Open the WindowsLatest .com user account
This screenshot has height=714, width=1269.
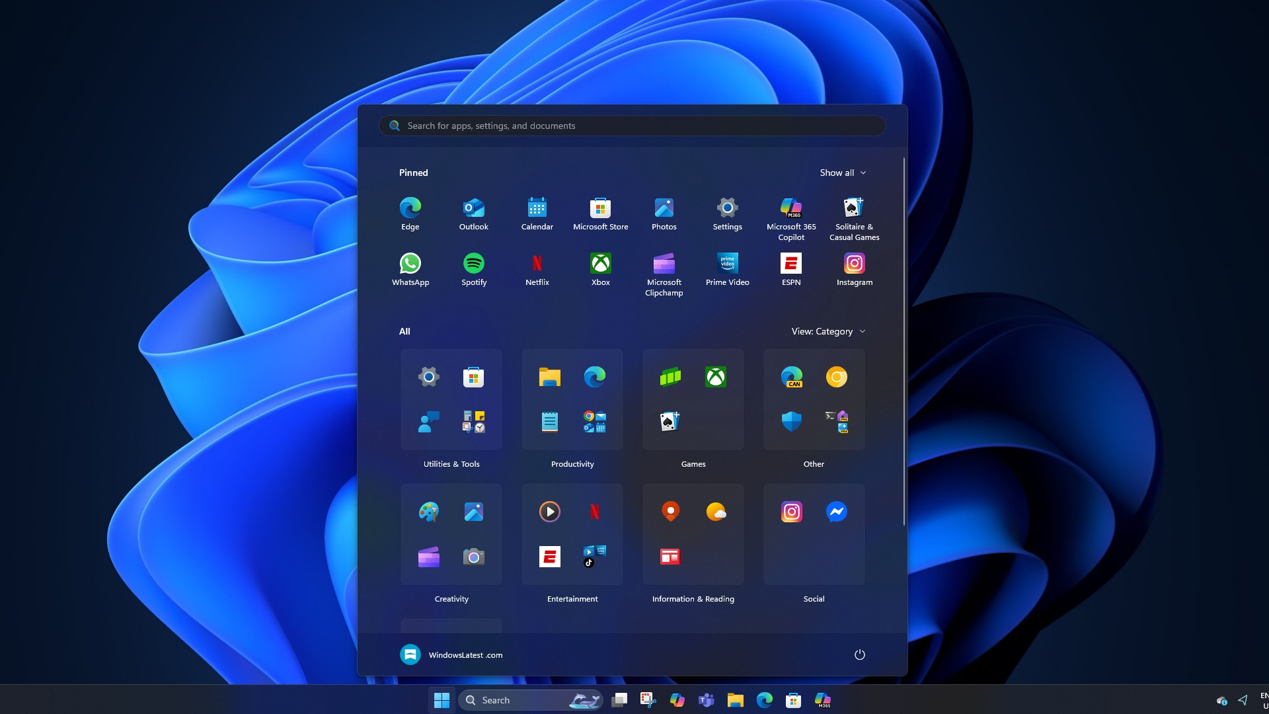click(x=451, y=654)
